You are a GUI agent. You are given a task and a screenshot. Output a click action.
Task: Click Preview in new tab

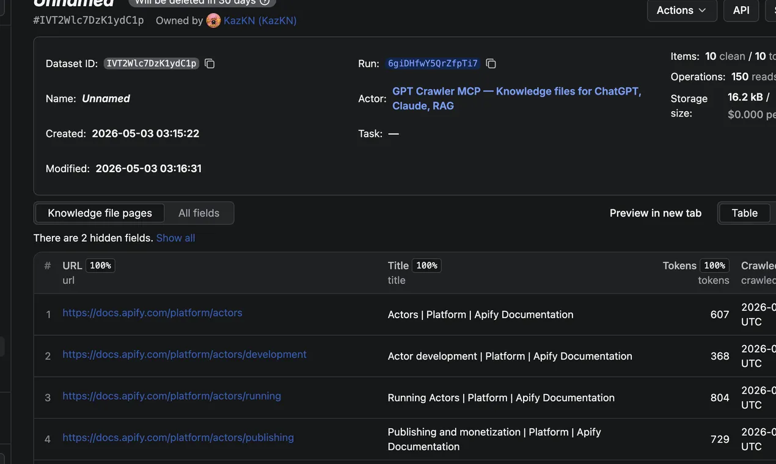[656, 213]
